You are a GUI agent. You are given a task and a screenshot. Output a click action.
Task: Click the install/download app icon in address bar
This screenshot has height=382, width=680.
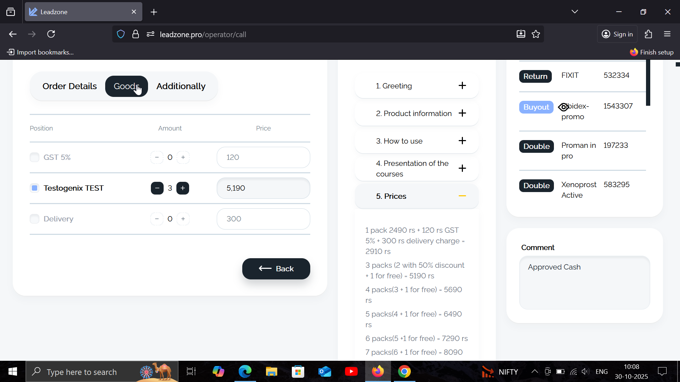tap(521, 34)
